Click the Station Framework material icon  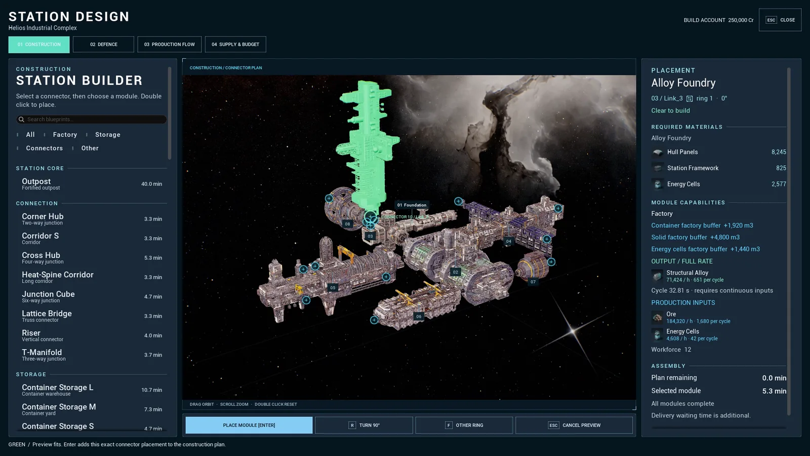[658, 168]
